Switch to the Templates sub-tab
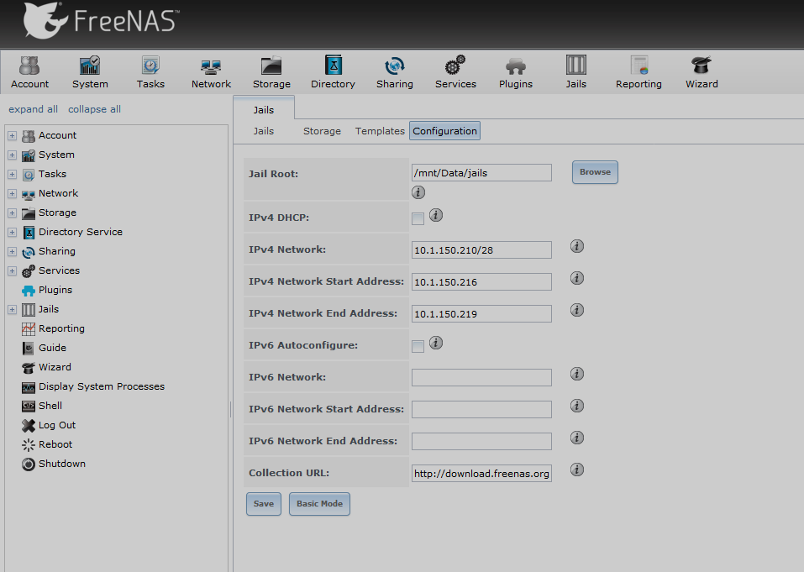This screenshot has height=572, width=804. (x=380, y=131)
